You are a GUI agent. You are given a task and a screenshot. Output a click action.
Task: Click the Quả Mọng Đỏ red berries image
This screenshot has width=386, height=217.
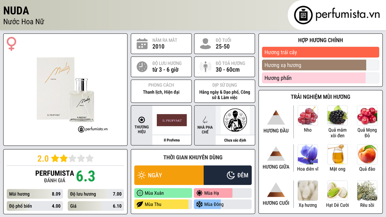coord(367,115)
